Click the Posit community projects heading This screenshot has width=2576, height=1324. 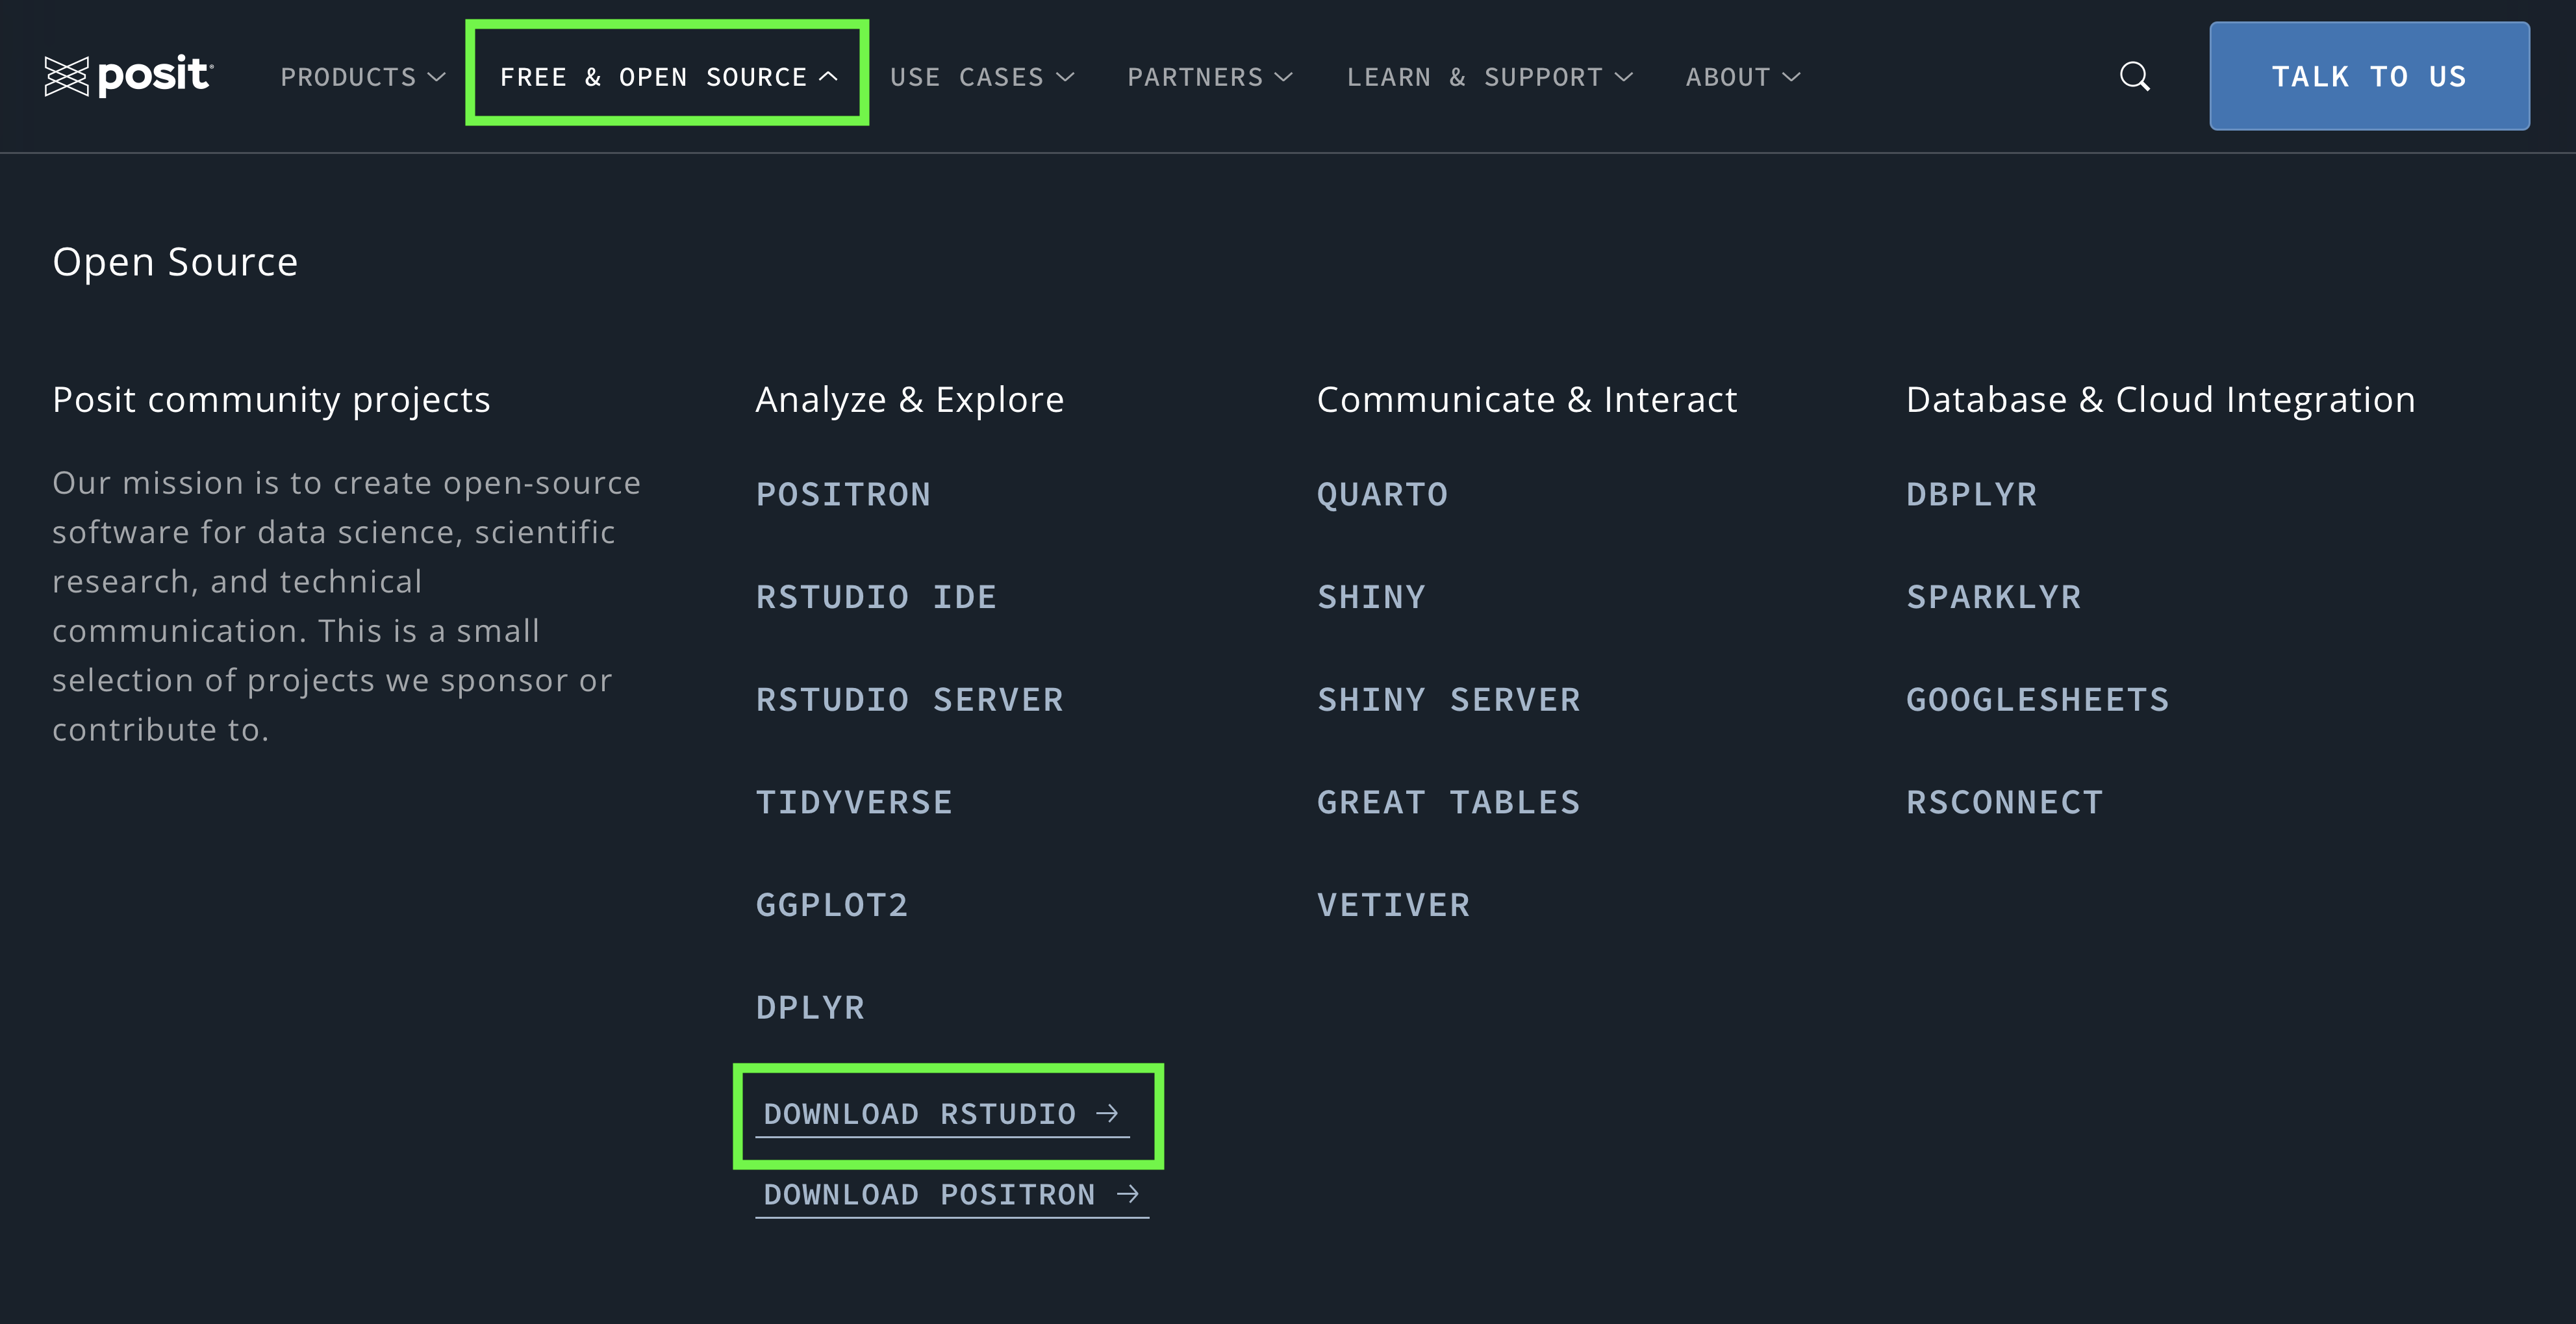point(271,400)
